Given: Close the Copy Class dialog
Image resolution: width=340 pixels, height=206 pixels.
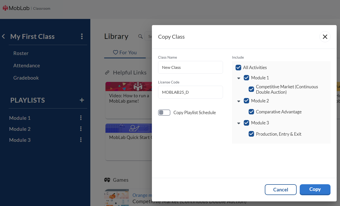Looking at the screenshot, I should (x=325, y=37).
